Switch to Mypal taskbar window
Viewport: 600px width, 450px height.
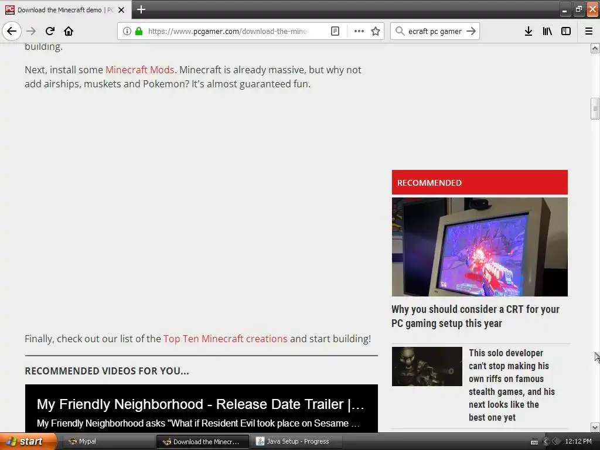(x=108, y=441)
